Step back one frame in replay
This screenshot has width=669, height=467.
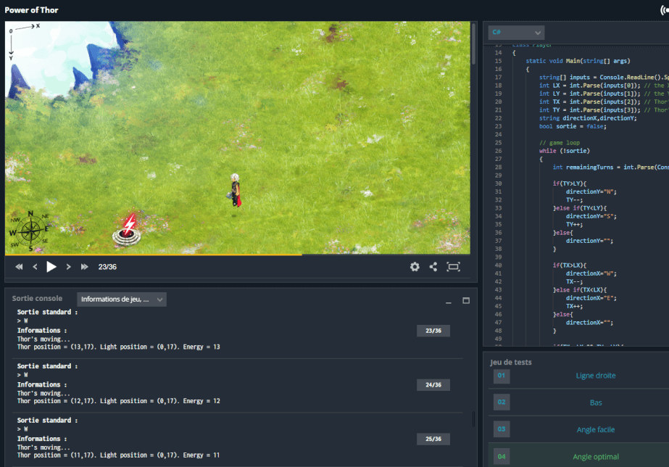point(35,267)
